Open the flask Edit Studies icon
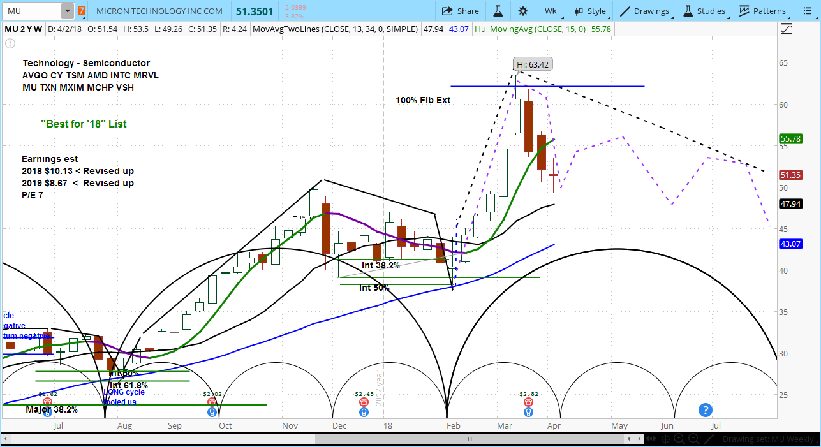Viewport: 821px width, 447px height. [498, 11]
